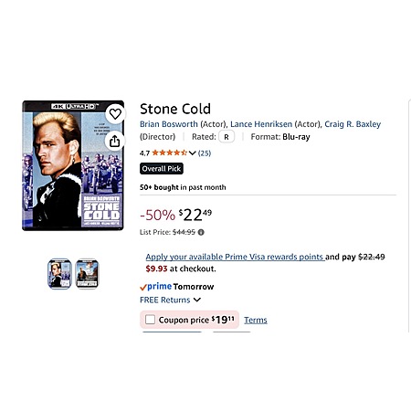View the 25 customer reviews
The height and width of the screenshot is (411, 411).
(x=205, y=153)
